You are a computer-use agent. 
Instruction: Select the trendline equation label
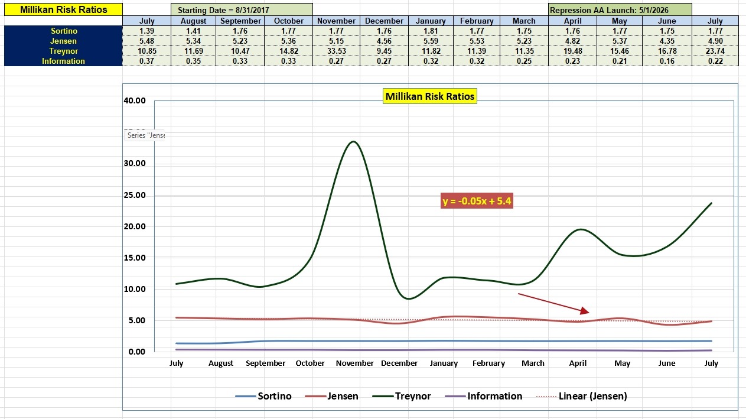click(x=477, y=201)
